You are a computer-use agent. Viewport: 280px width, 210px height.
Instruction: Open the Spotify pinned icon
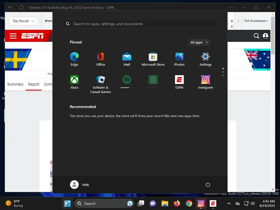tap(127, 80)
